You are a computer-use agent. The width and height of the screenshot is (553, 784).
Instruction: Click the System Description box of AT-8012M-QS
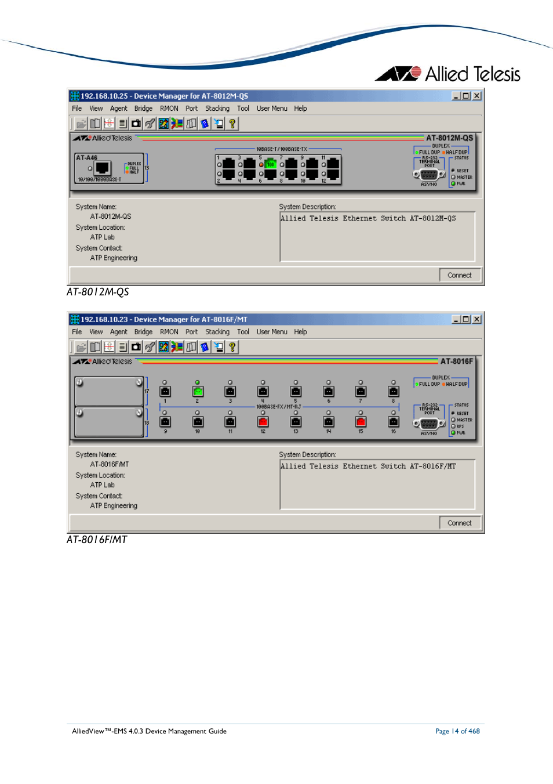tap(377, 237)
